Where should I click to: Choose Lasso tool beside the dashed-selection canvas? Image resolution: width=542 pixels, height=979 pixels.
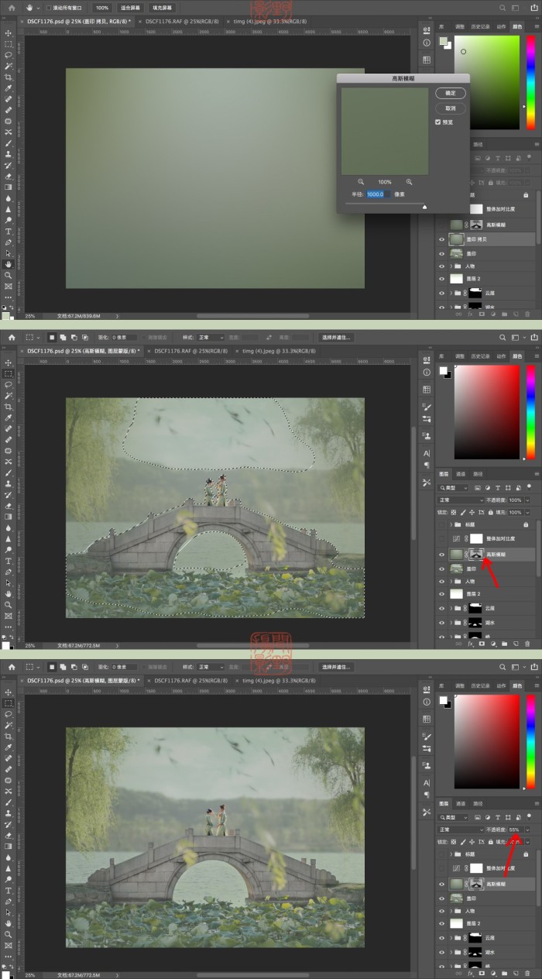coord(9,384)
